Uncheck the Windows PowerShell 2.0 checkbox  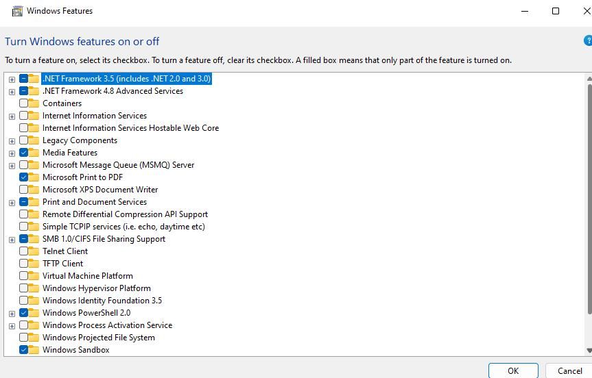[x=23, y=313]
